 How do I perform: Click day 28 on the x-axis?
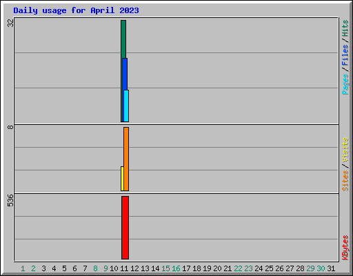300,268
